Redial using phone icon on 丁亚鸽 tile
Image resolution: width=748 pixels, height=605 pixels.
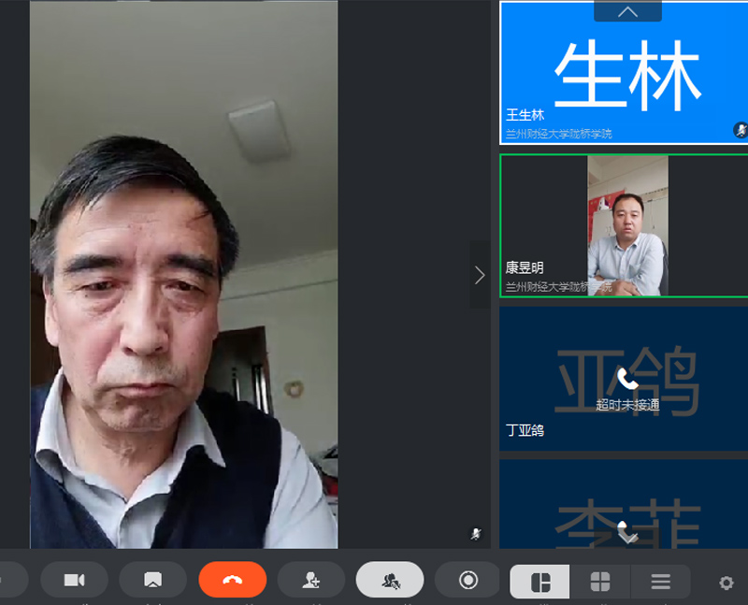[627, 379]
